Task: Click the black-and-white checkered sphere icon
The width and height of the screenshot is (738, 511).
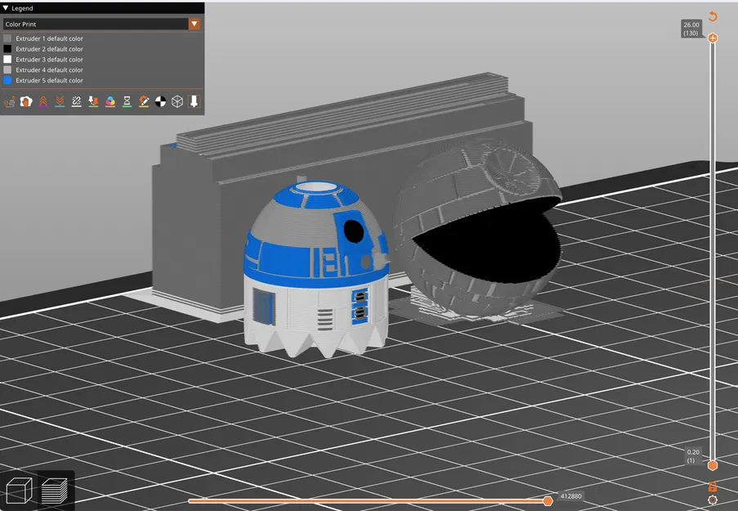Action: [161, 101]
